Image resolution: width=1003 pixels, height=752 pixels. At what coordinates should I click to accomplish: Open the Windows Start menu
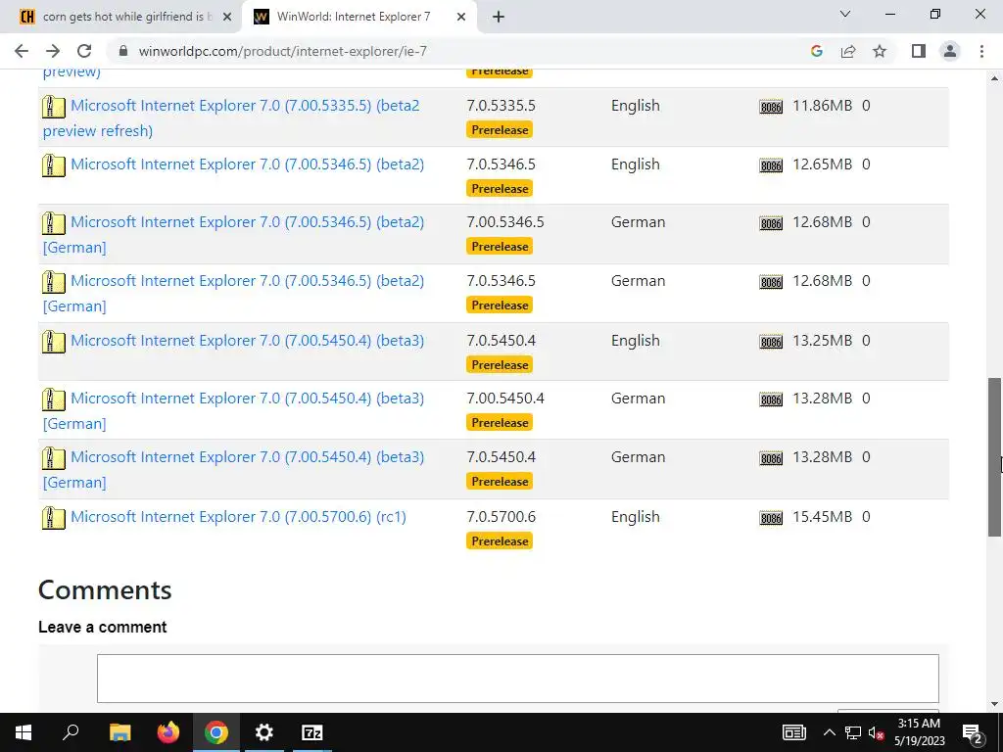coord(24,732)
